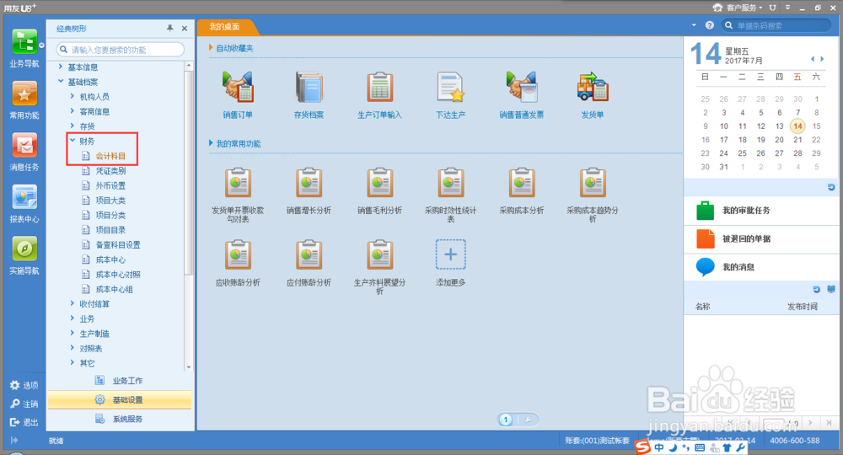Launch the 发货单 shortcut icon
Image resolution: width=843 pixels, height=455 pixels.
tap(593, 88)
